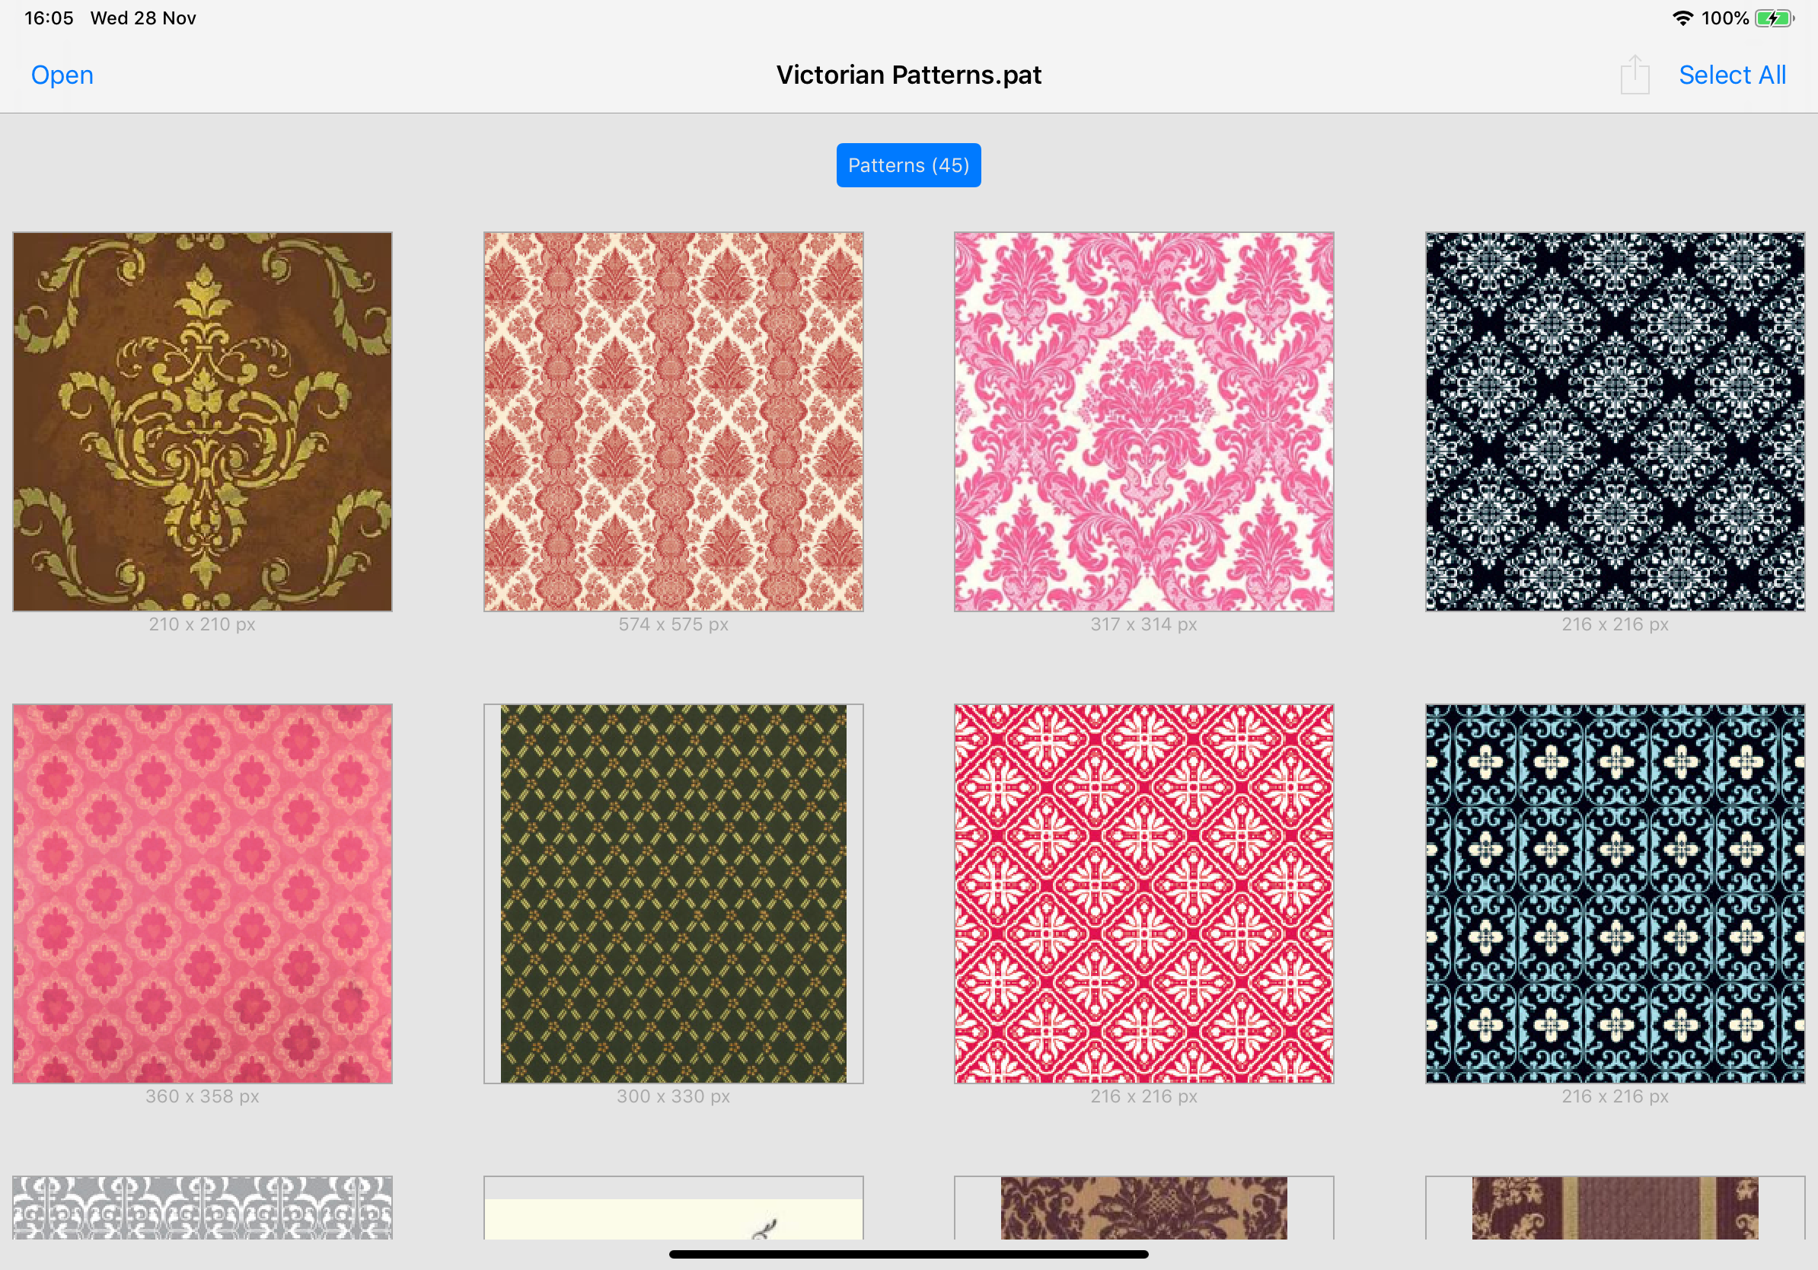Viewport: 1818px width, 1270px height.
Task: Choose the red white geometric tile pattern
Action: [1143, 893]
